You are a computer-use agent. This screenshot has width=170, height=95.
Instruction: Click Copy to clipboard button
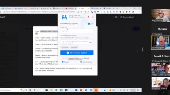tap(127, 17)
